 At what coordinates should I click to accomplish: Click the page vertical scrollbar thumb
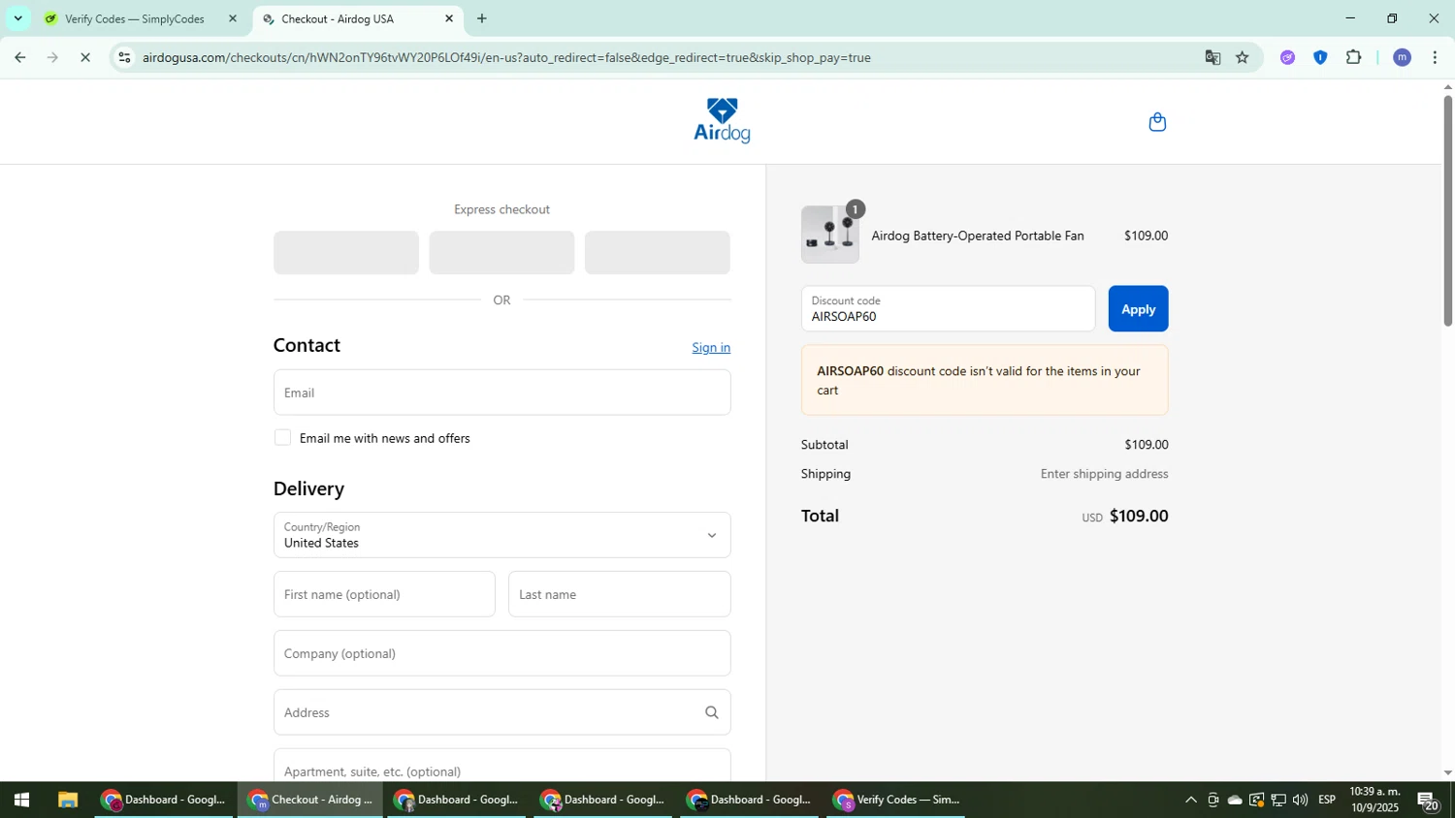(x=1447, y=210)
